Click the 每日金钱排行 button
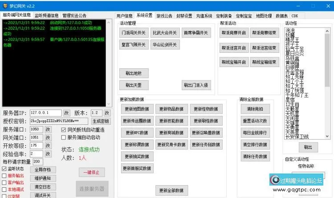 pyautogui.click(x=255, y=133)
